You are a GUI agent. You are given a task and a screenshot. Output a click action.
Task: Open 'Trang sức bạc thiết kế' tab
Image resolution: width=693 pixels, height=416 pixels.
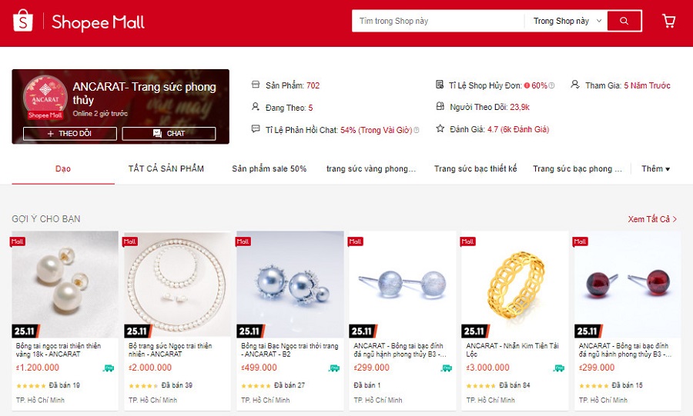click(x=475, y=168)
